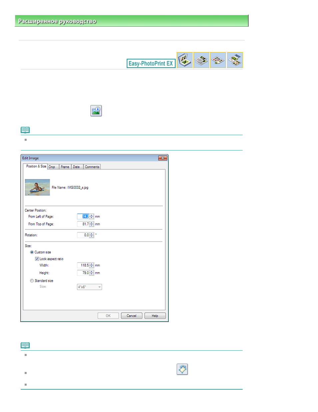This screenshot has height=412, width=318.
Task: Click the Help button
Action: coord(155,316)
